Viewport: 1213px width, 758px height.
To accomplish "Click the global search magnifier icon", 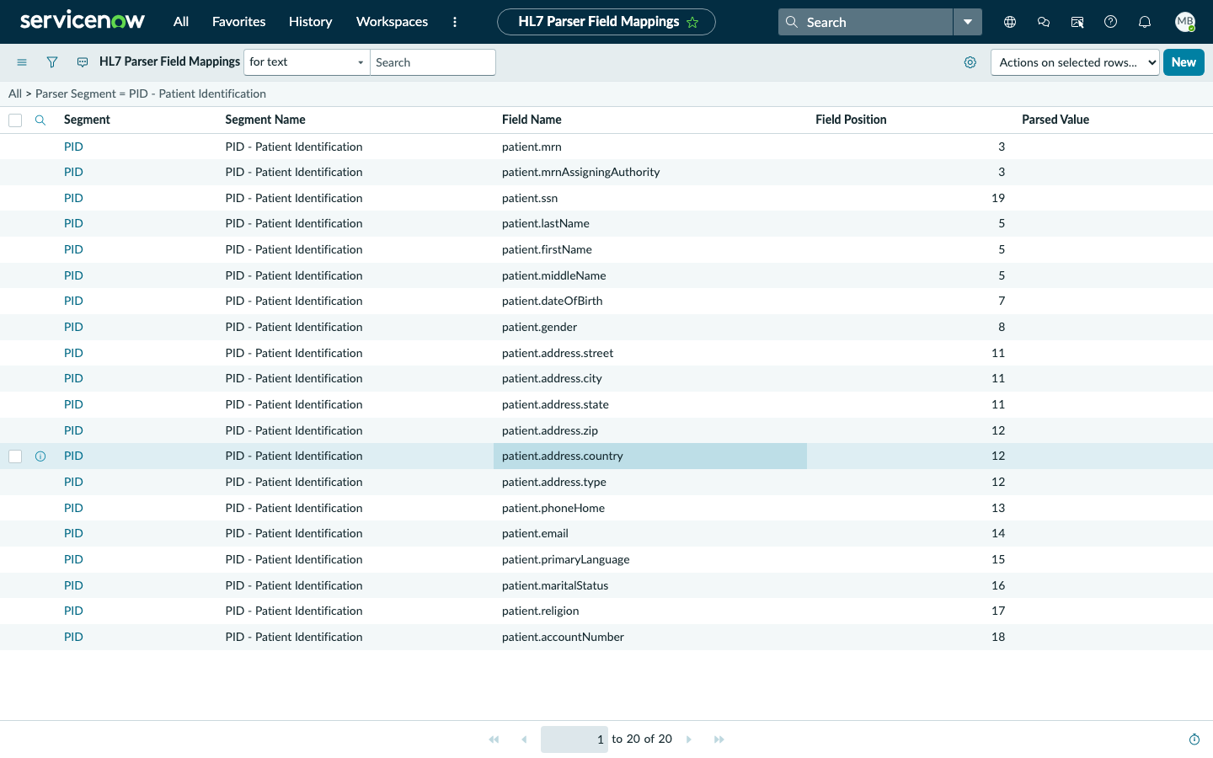I will point(792,22).
